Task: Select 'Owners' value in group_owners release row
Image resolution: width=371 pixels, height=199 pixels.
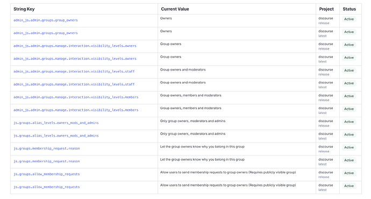Action: point(166,18)
